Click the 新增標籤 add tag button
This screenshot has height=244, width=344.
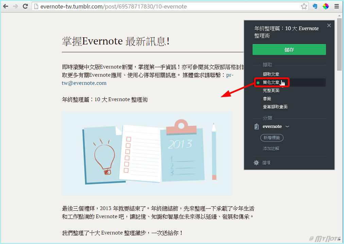(x=272, y=137)
